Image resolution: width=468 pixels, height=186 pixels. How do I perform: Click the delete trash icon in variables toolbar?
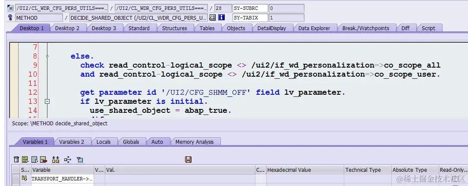(16, 159)
